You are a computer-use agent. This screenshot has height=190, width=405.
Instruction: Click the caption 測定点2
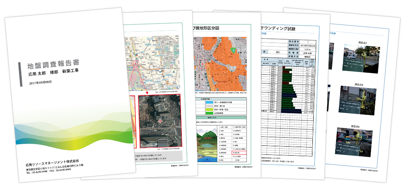pos(363,42)
